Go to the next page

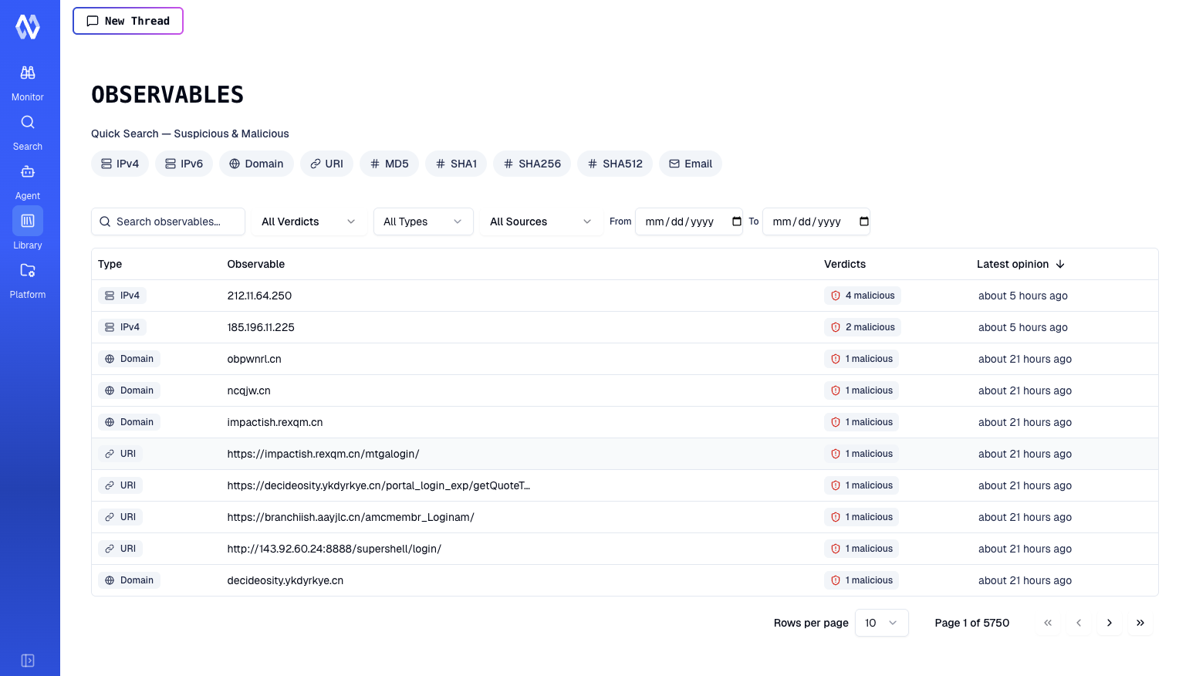point(1110,623)
